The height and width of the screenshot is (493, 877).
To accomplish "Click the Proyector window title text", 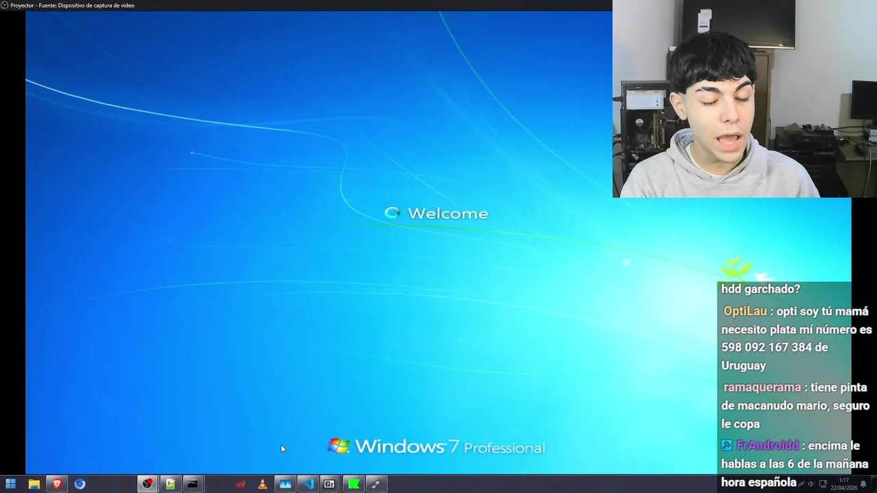I will pyautogui.click(x=72, y=5).
